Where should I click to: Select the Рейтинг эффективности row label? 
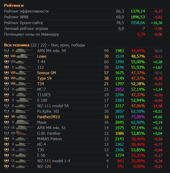click(x=26, y=11)
